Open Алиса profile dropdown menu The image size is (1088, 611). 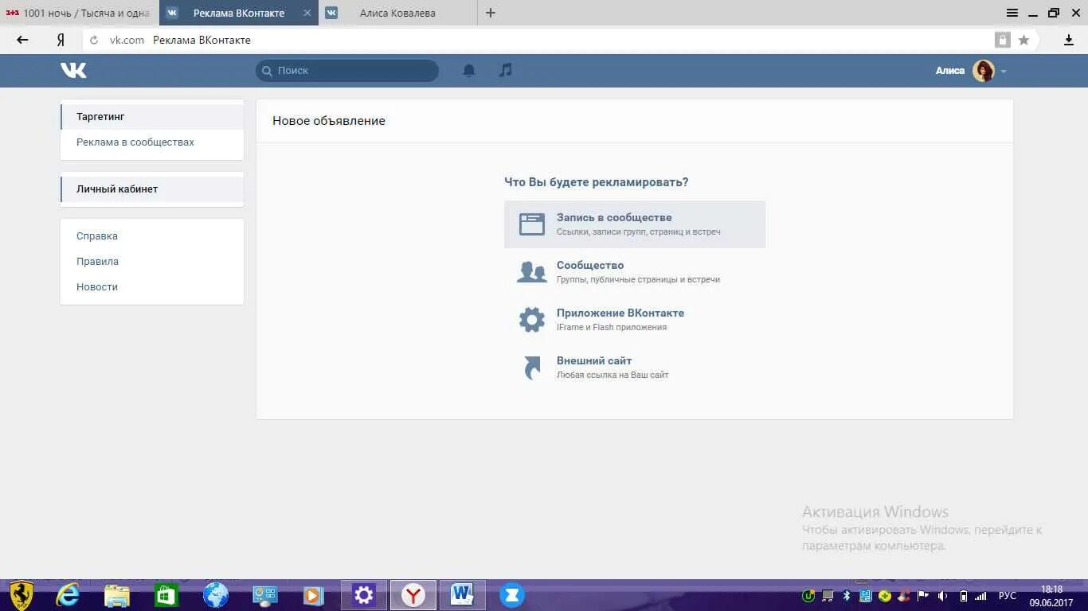coord(1004,71)
